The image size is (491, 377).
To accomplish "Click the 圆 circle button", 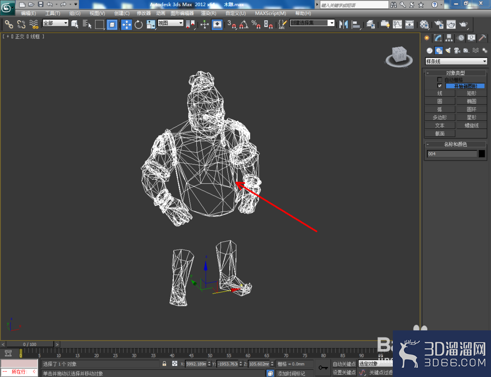I will coord(439,101).
